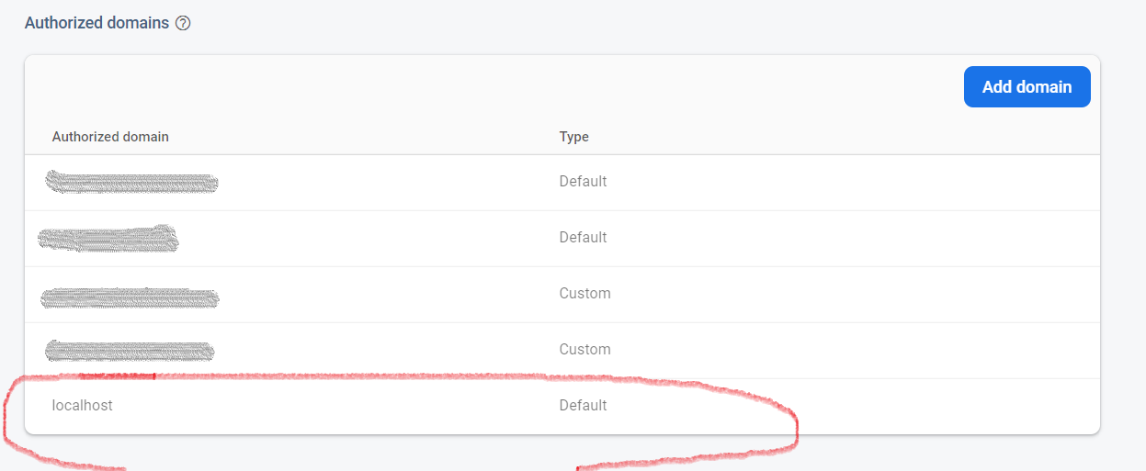Click the Default type in first row
The image size is (1146, 471).
[x=583, y=182]
